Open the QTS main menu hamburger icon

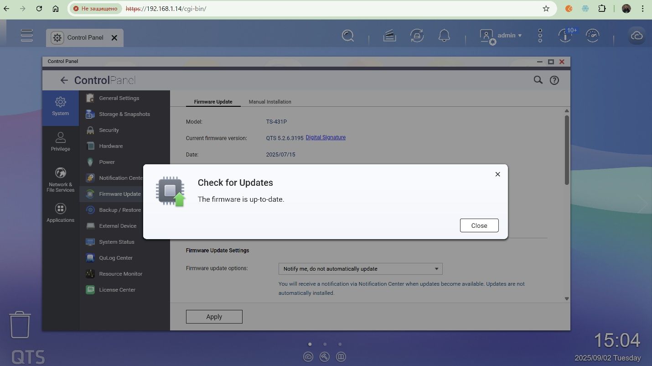(x=27, y=36)
